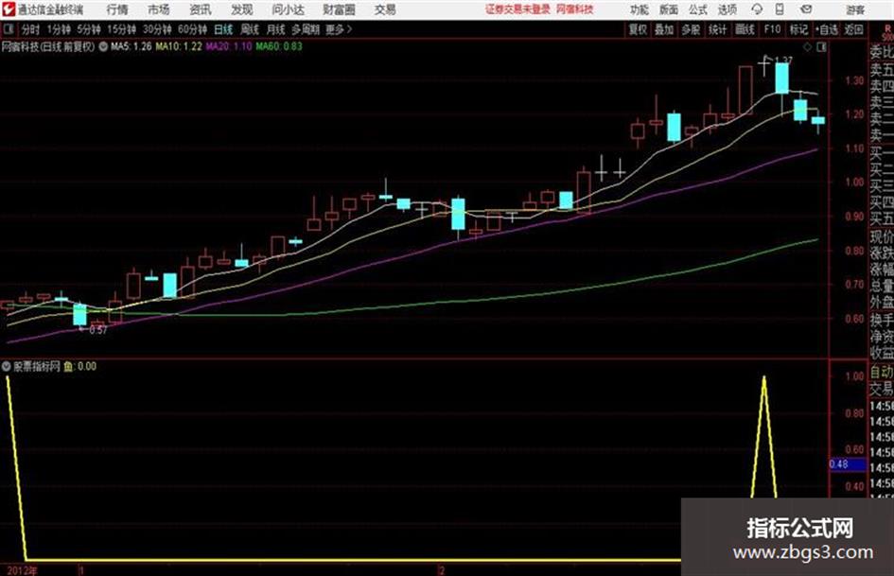Click the 游客 guest account label
This screenshot has height=576, width=894.
855,9
